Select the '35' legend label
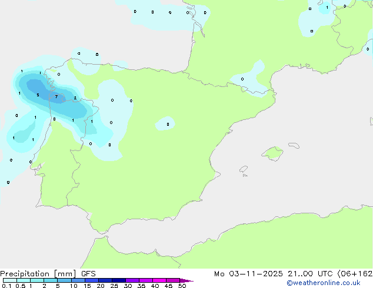This screenshot has width=373, height=288. (x=141, y=286)
